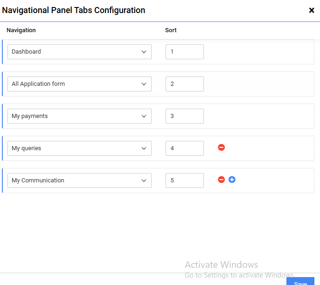This screenshot has height=285, width=320.
Task: Click the My payments dropdown chevron arrow
Action: click(144, 116)
